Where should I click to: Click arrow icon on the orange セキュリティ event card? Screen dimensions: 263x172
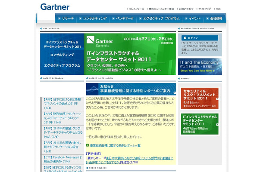[217, 99]
